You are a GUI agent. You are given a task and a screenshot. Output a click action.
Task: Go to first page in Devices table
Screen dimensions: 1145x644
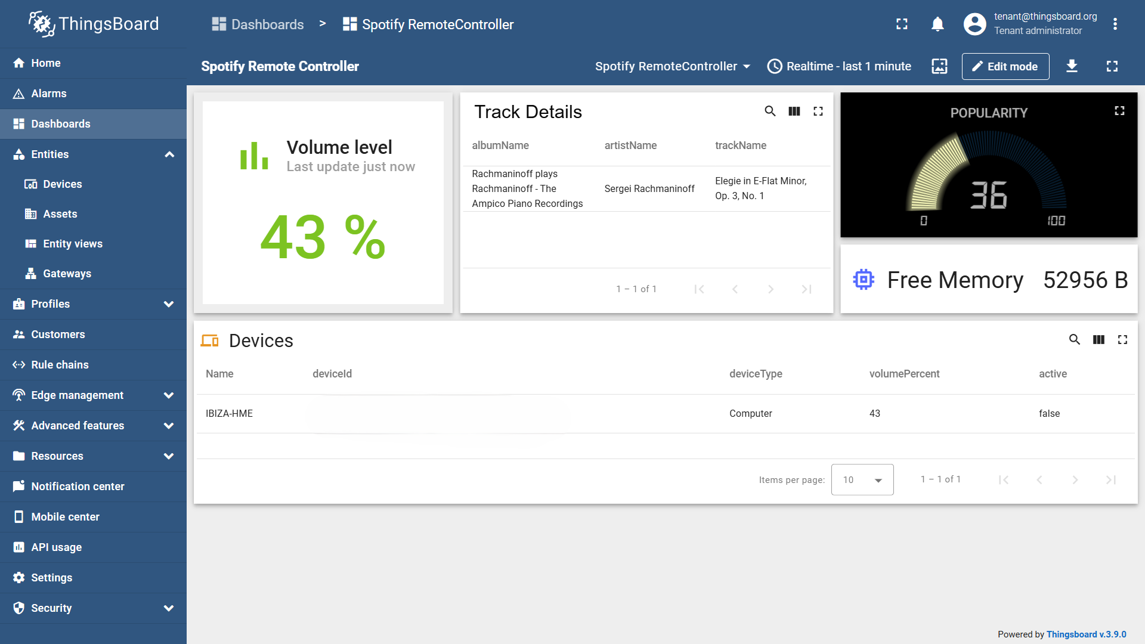pyautogui.click(x=1003, y=480)
